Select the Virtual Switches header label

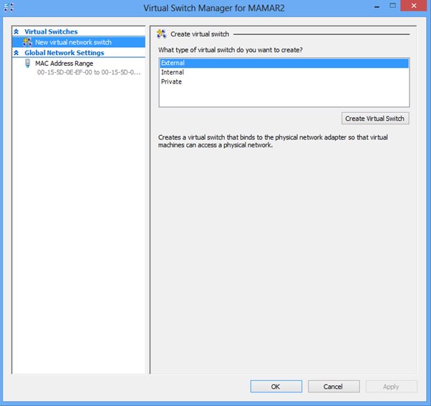[x=51, y=32]
